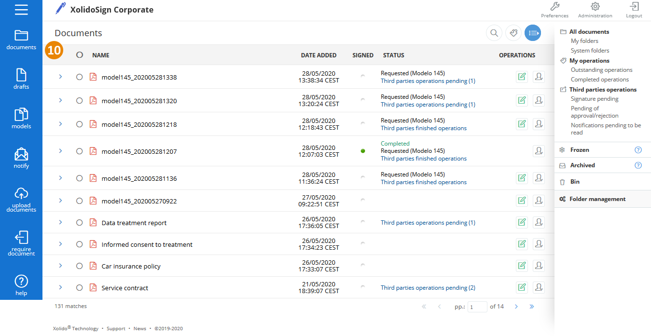Select radio for model145_202005281218

80,124
